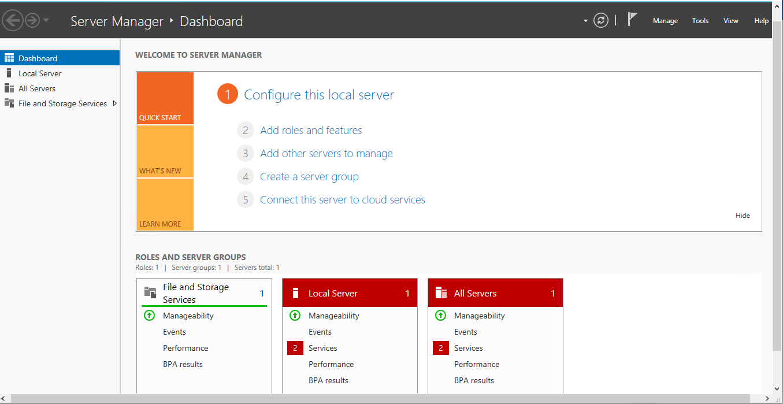The height and width of the screenshot is (404, 783).
Task: Select the WHAT'S NEW orange tile
Action: click(165, 151)
